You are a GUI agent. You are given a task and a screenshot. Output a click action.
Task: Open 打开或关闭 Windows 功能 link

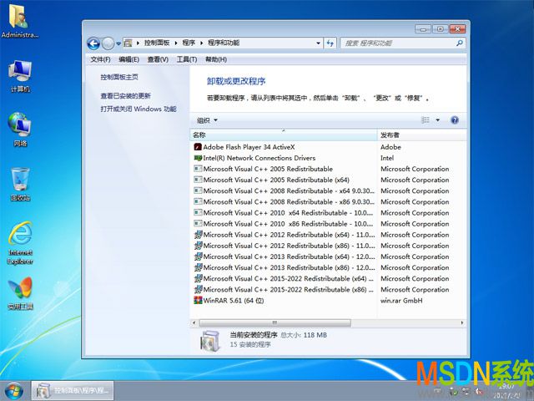139,109
